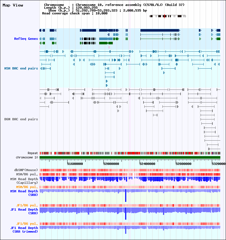The image size is (226, 240).
Task: Open the MSM BAC end pairs label
Action: (x=21, y=68)
